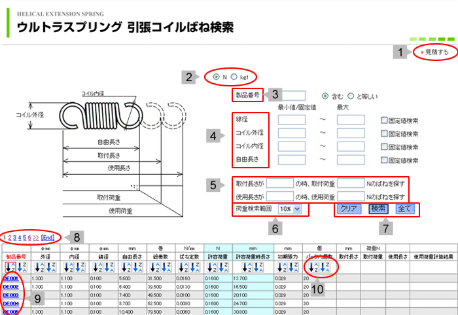
Task: Focus the 自由長さ minimum value field
Action: [292, 160]
